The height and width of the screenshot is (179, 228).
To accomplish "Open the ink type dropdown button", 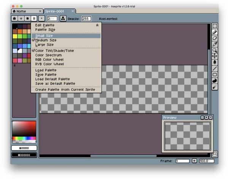I will [x=63, y=18].
